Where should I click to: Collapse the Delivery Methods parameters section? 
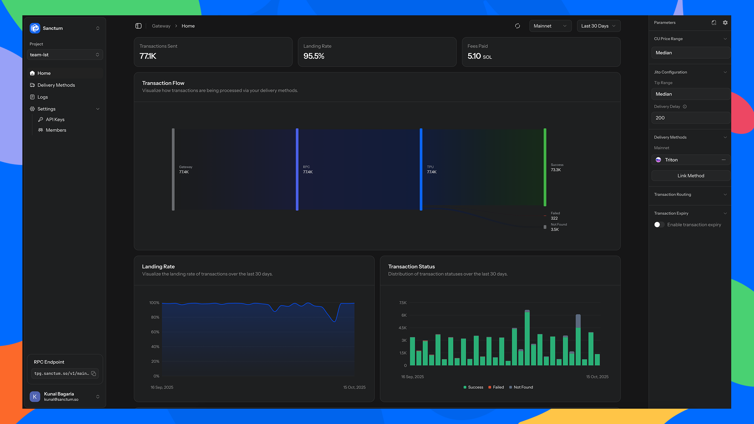pos(725,137)
